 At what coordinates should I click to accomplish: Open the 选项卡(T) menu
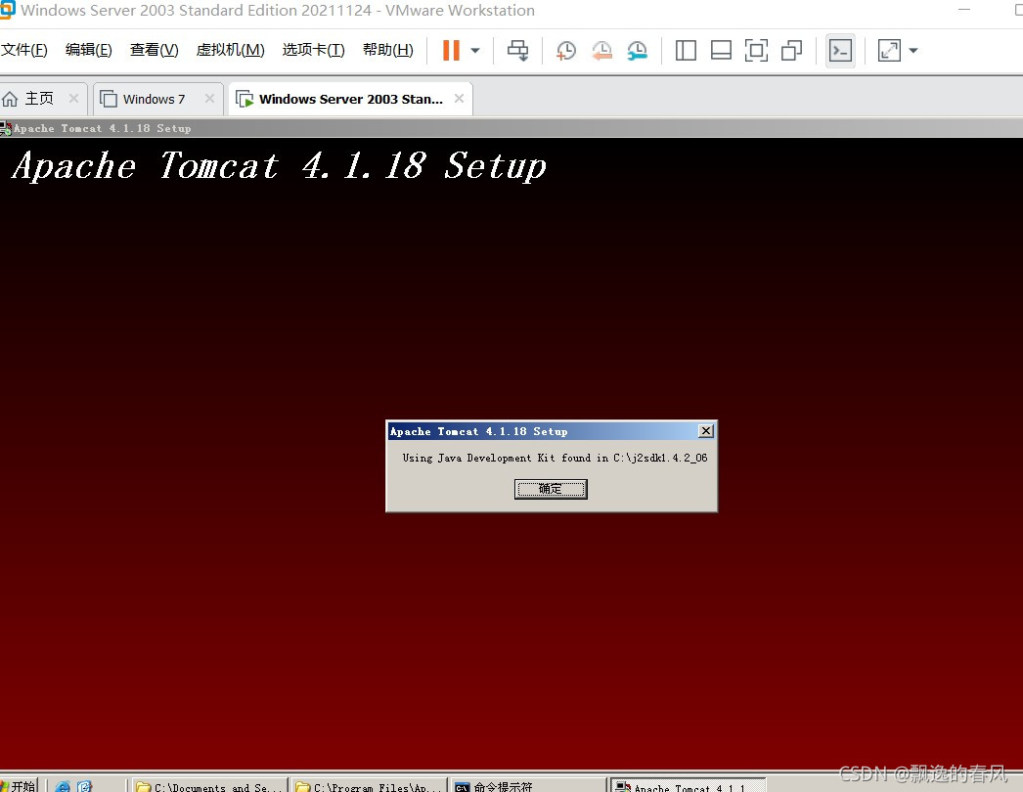pos(313,50)
